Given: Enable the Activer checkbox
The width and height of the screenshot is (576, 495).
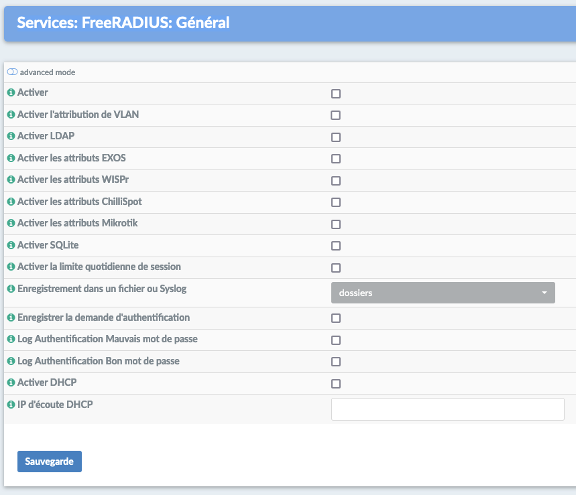Looking at the screenshot, I should (x=336, y=94).
